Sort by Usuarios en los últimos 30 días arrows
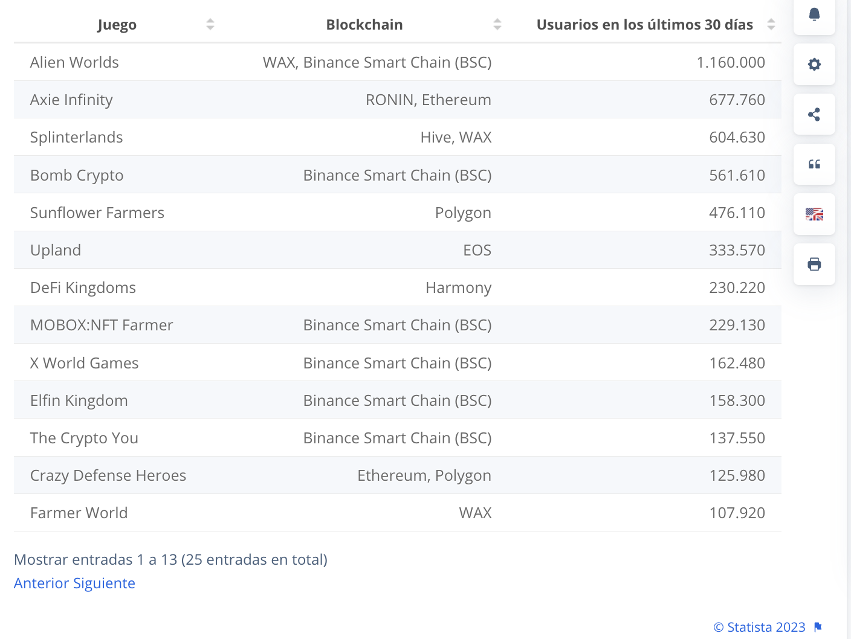 coord(771,25)
